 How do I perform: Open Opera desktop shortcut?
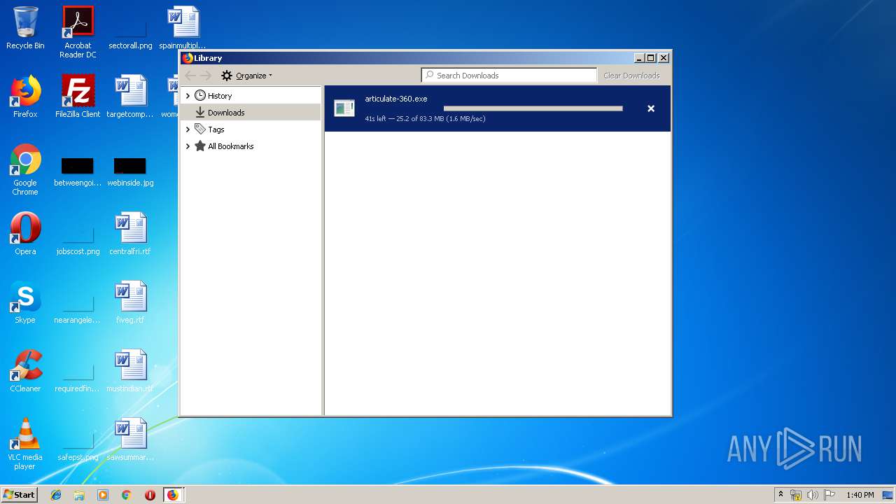point(25,234)
